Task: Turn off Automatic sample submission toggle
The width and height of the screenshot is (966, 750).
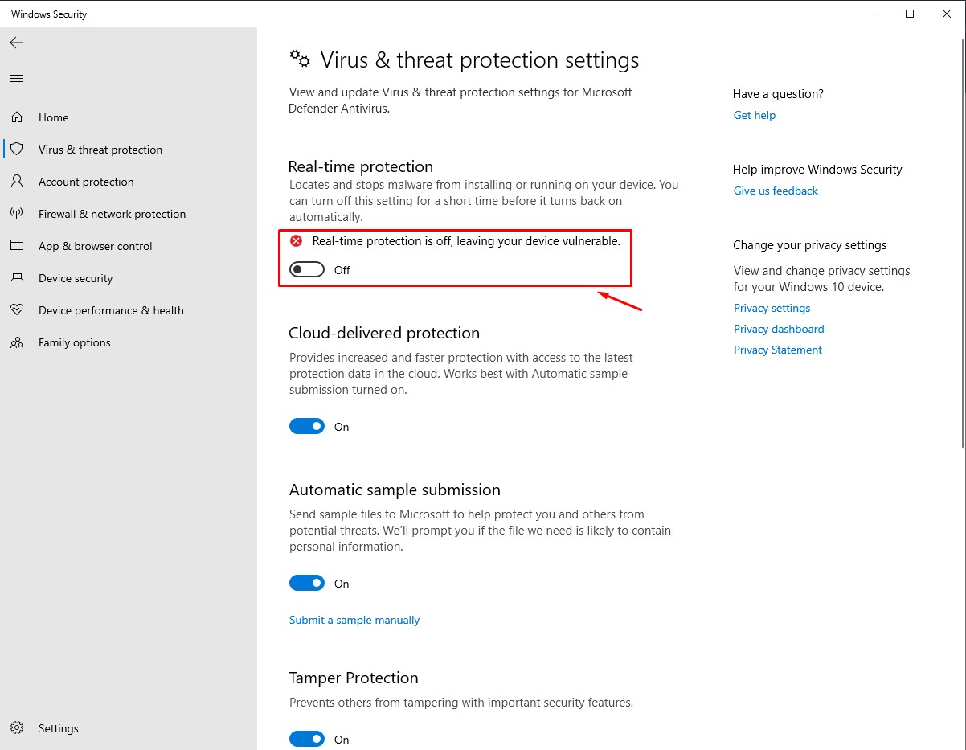Action: tap(306, 584)
